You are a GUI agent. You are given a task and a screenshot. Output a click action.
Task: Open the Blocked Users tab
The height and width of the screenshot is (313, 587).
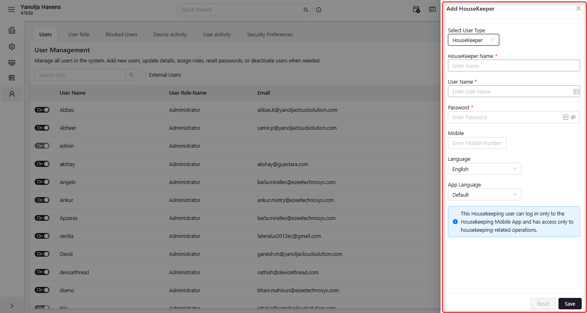(x=122, y=35)
